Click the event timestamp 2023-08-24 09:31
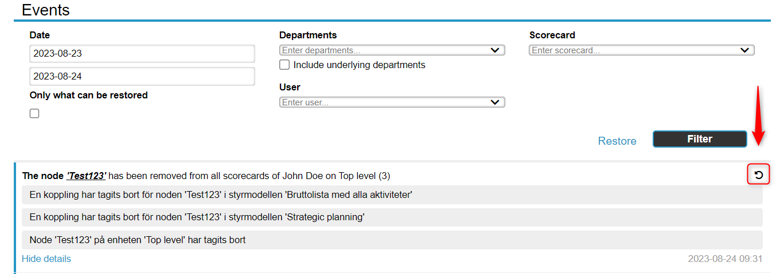The image size is (780, 274). pyautogui.click(x=725, y=259)
